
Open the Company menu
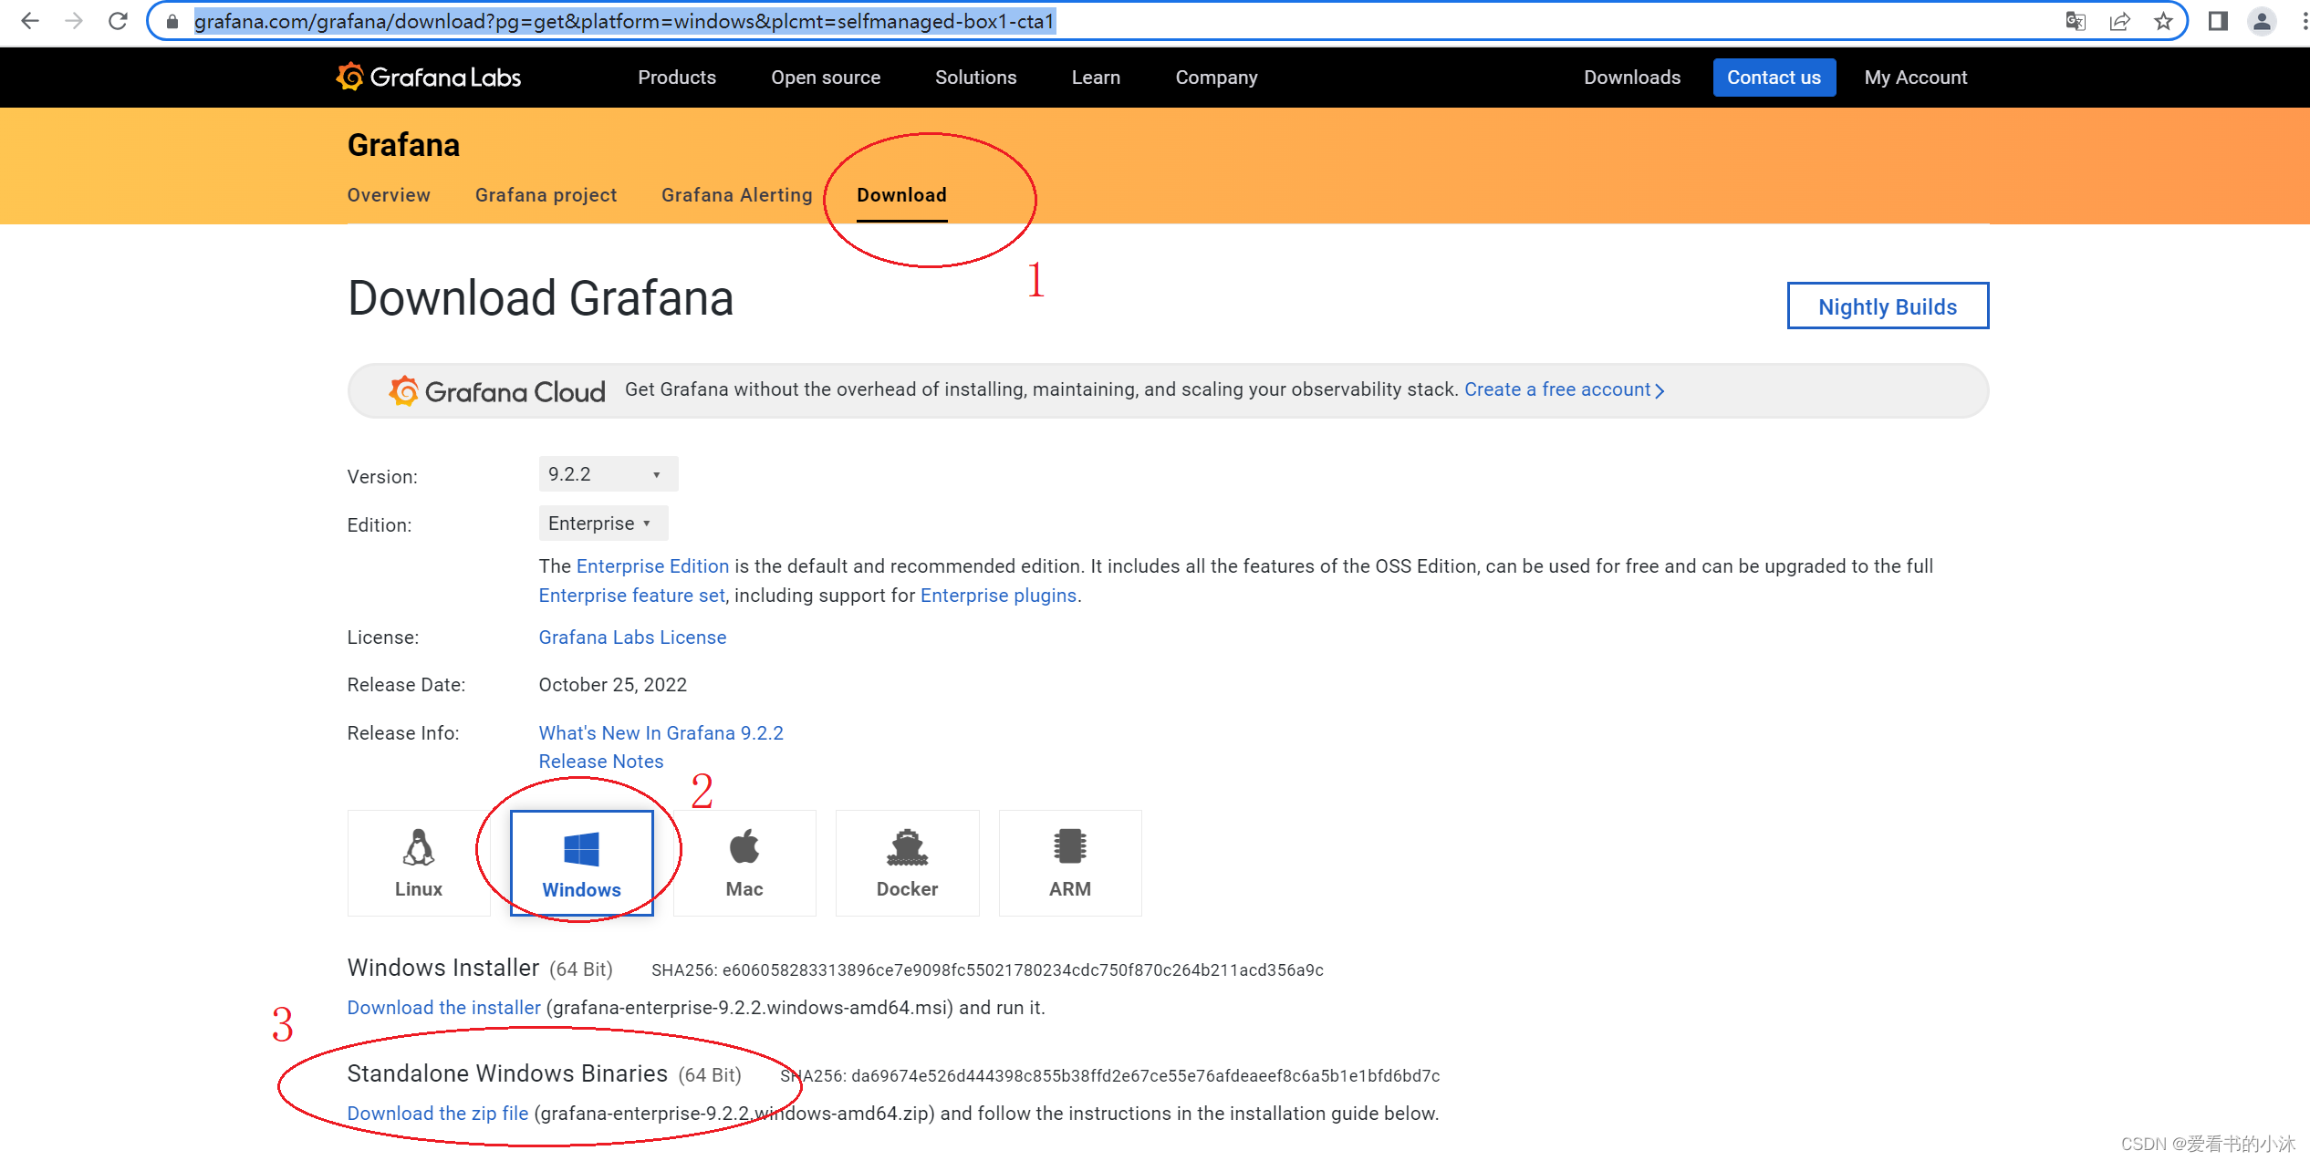1217,78
